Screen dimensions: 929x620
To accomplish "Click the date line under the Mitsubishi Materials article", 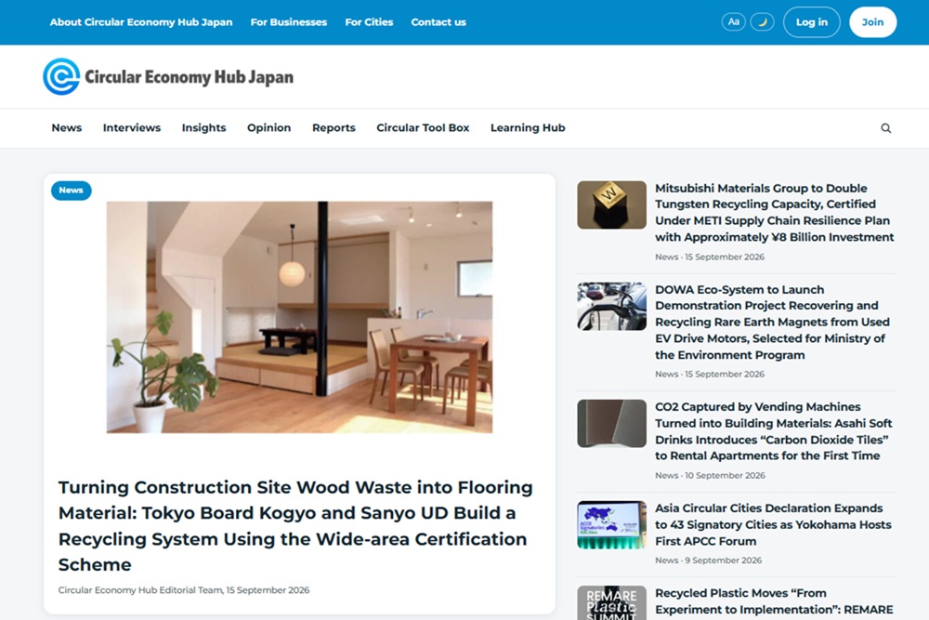I will point(710,257).
